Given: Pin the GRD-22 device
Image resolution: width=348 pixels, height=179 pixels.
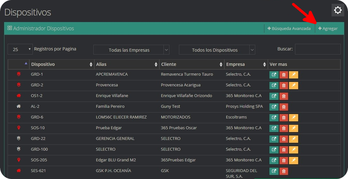Looking at the screenshot, I should coord(293,139).
